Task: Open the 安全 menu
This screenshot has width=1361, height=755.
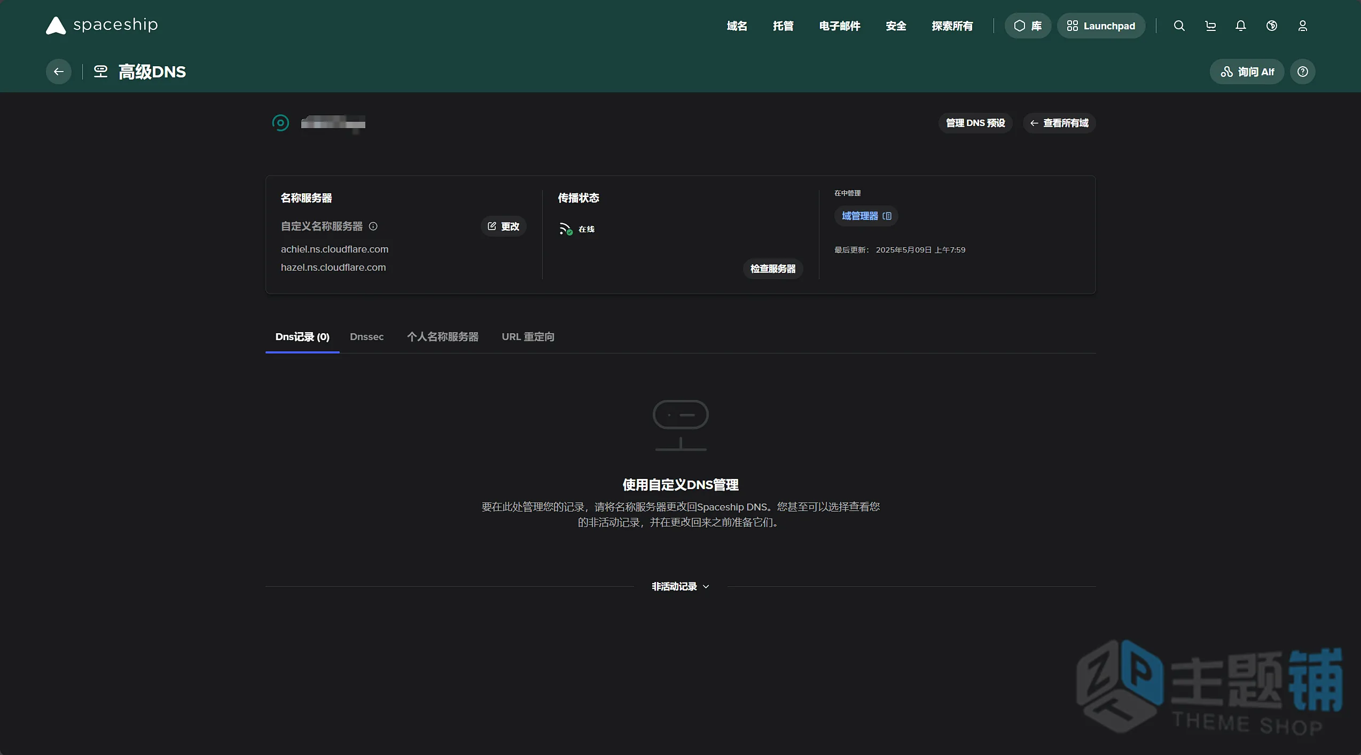Action: pos(896,26)
